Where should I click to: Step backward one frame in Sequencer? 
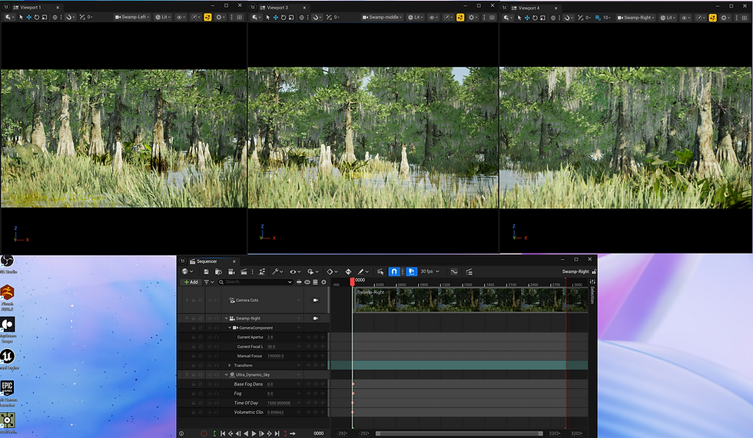(238, 433)
